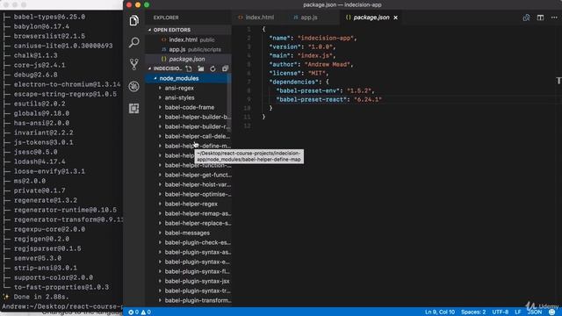Close the package.json tab
This screenshot has height=316, width=562.
click(396, 18)
